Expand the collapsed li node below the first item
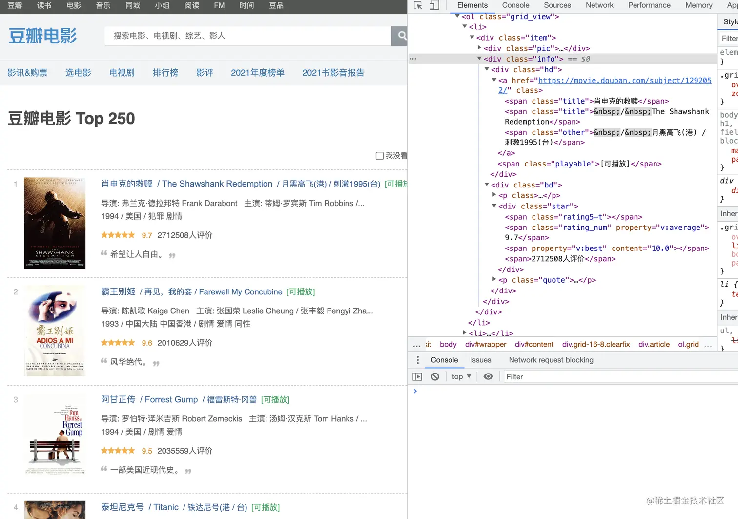738x519 pixels. tap(465, 333)
